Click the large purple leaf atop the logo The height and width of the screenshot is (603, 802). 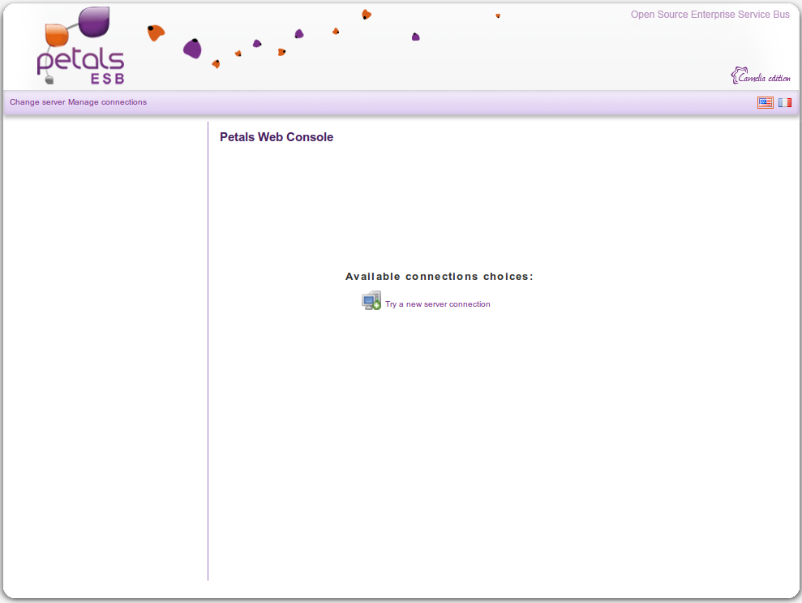coord(96,21)
